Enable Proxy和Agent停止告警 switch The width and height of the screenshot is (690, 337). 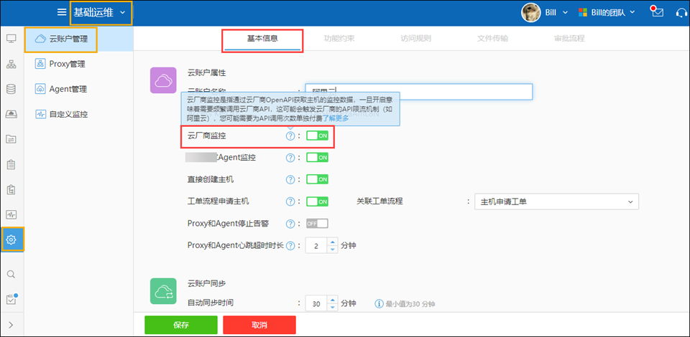click(317, 224)
